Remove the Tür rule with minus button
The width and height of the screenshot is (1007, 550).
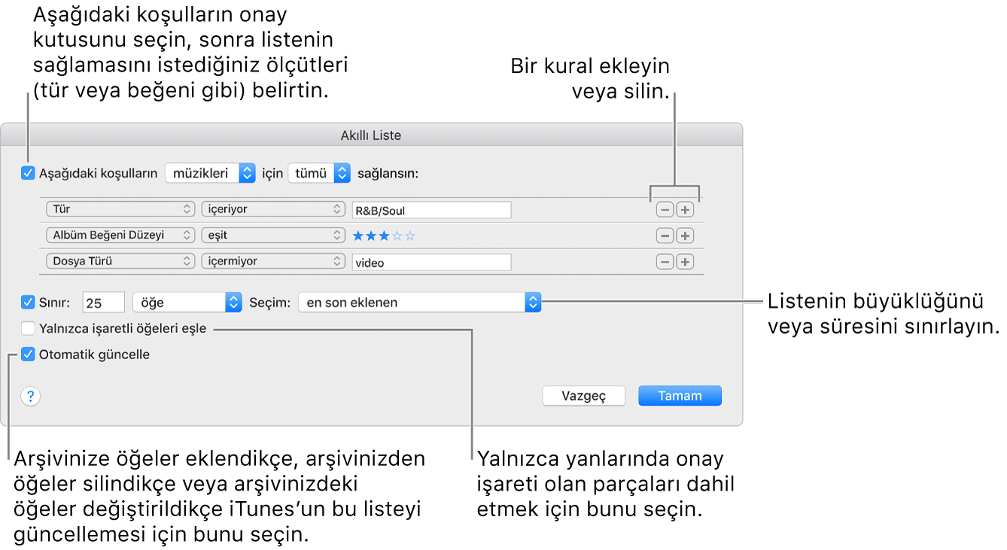pyautogui.click(x=665, y=210)
